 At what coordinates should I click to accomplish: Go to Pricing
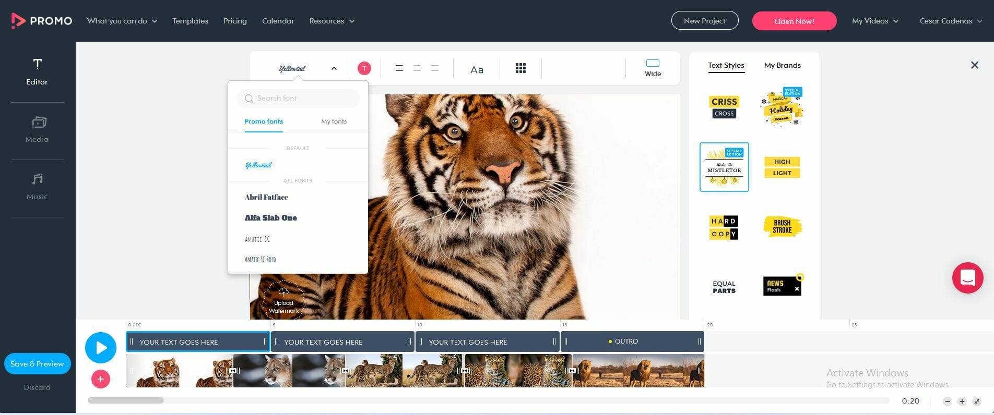235,21
